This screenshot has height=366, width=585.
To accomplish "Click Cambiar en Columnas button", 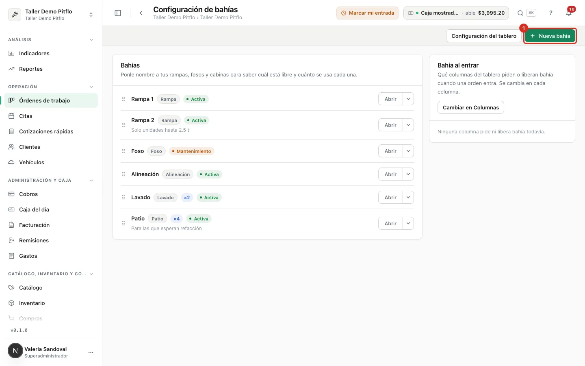I will point(471,107).
